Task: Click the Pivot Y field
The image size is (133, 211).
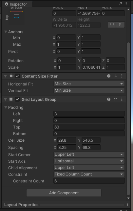Action: pyautogui.click(x=91, y=51)
